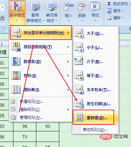Open the number group dialog launcher
The height and width of the screenshot is (147, 131).
pyautogui.click(x=4, y=28)
